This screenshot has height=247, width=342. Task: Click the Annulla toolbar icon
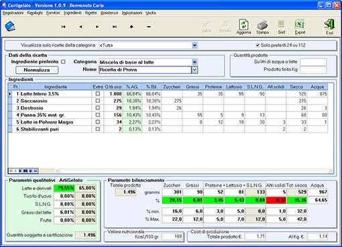click(x=225, y=27)
